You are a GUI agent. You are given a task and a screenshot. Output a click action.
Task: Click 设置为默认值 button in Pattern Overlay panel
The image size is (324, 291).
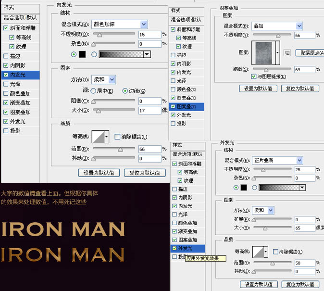(258, 89)
